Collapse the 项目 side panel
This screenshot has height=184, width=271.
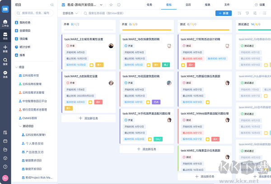[52, 5]
